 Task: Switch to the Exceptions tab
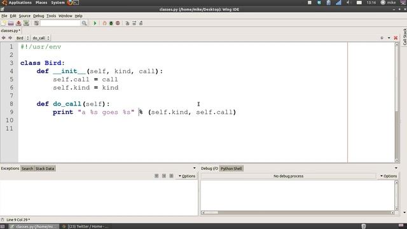pos(10,168)
